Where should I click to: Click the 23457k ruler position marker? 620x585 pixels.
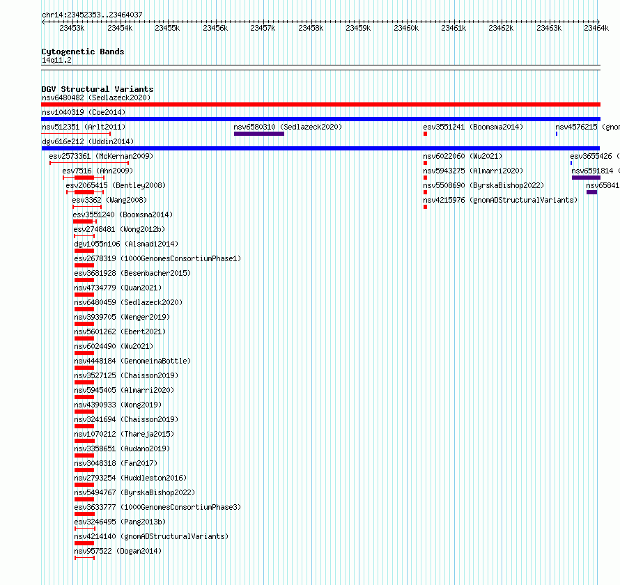[x=263, y=28]
